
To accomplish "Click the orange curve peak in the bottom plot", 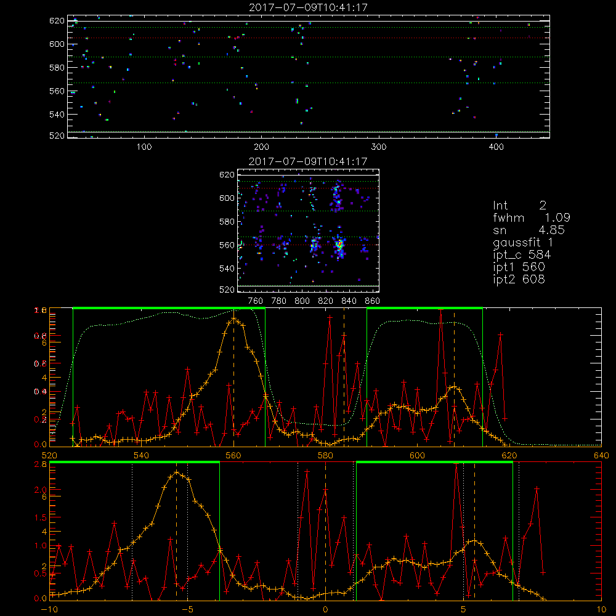I will (176, 472).
